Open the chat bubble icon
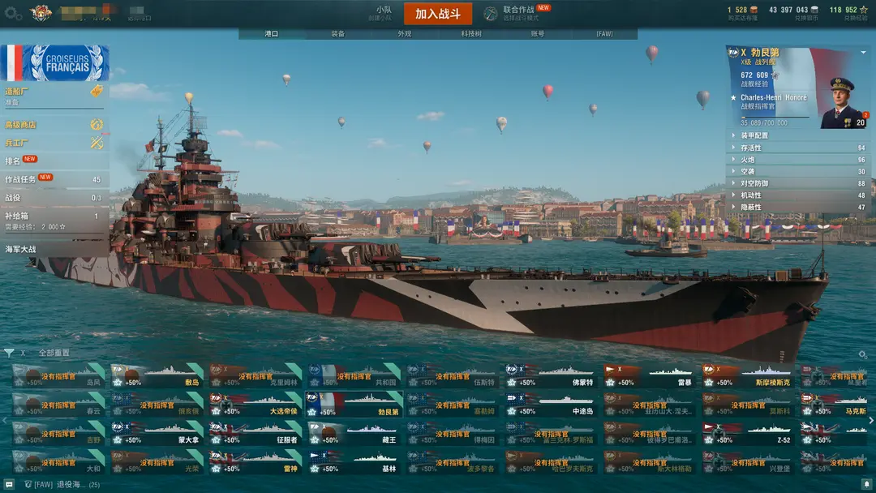Viewport: 876px width, 493px height. click(9, 484)
